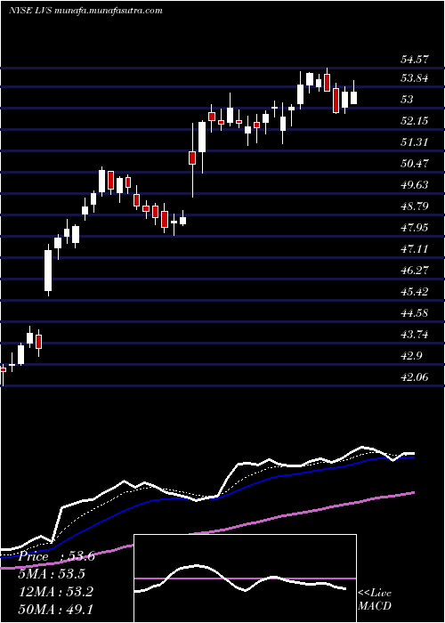Click the blue 12MA line in lower chart
The width and height of the screenshot is (445, 623).
(278, 476)
